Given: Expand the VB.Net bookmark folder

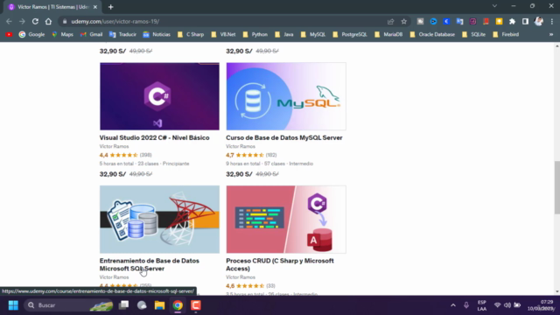Looking at the screenshot, I should (224, 34).
